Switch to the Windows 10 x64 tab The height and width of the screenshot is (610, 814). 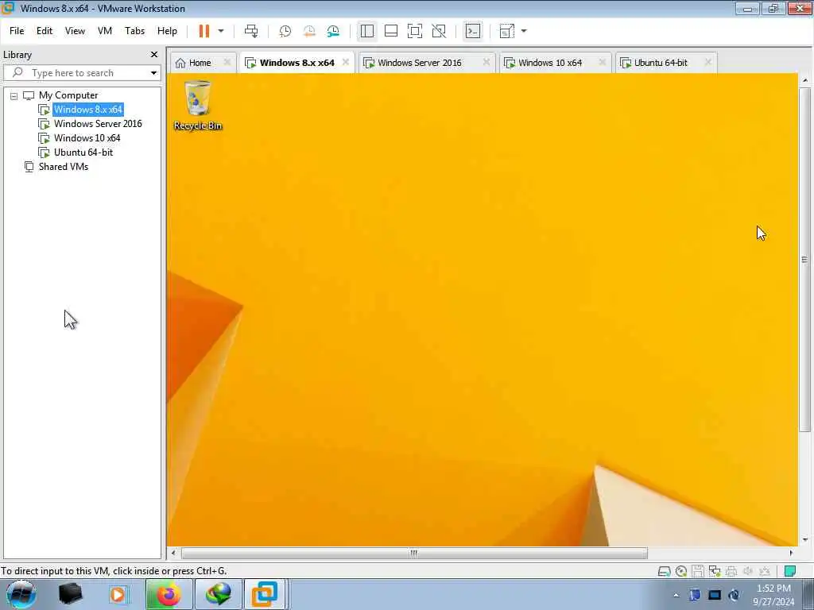click(x=550, y=63)
